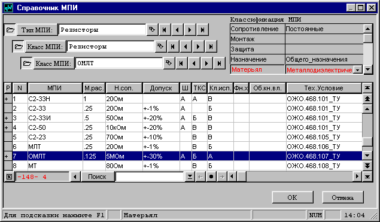The height and width of the screenshot is (222, 380).
Task: Go to last record in Тип МПИ row
Action: (203, 30)
